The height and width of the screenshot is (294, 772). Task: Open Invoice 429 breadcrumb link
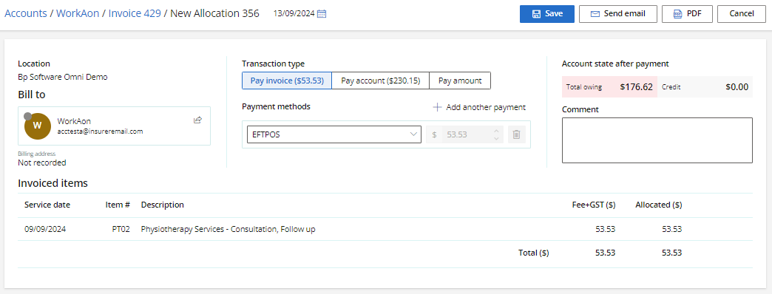point(135,13)
